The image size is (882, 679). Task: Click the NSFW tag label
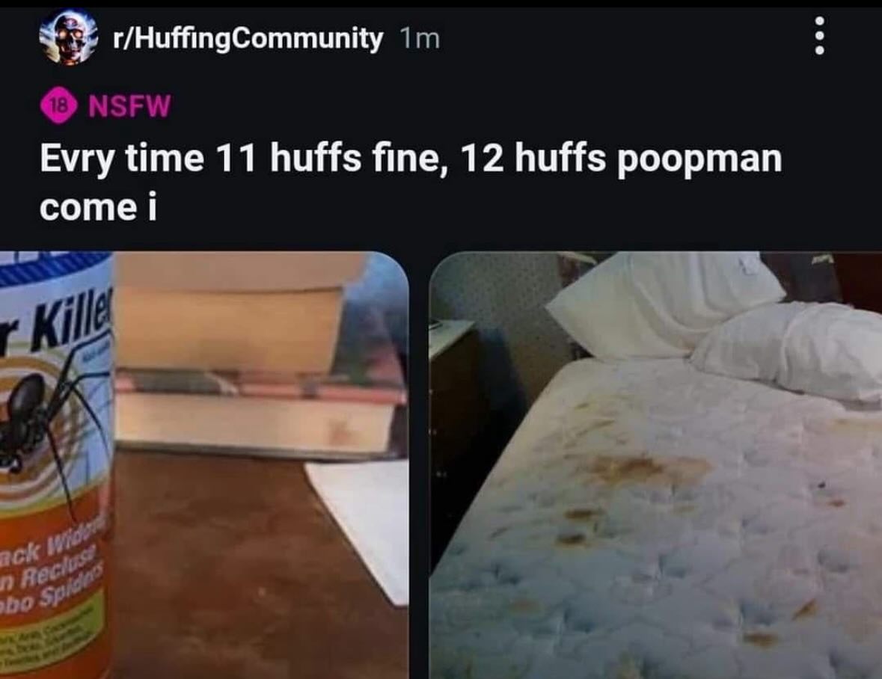point(129,105)
